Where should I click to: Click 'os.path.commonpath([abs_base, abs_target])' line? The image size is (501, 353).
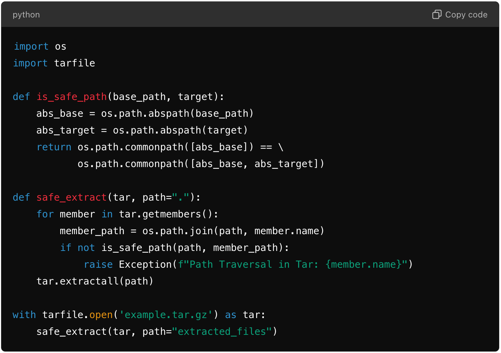coord(201,164)
